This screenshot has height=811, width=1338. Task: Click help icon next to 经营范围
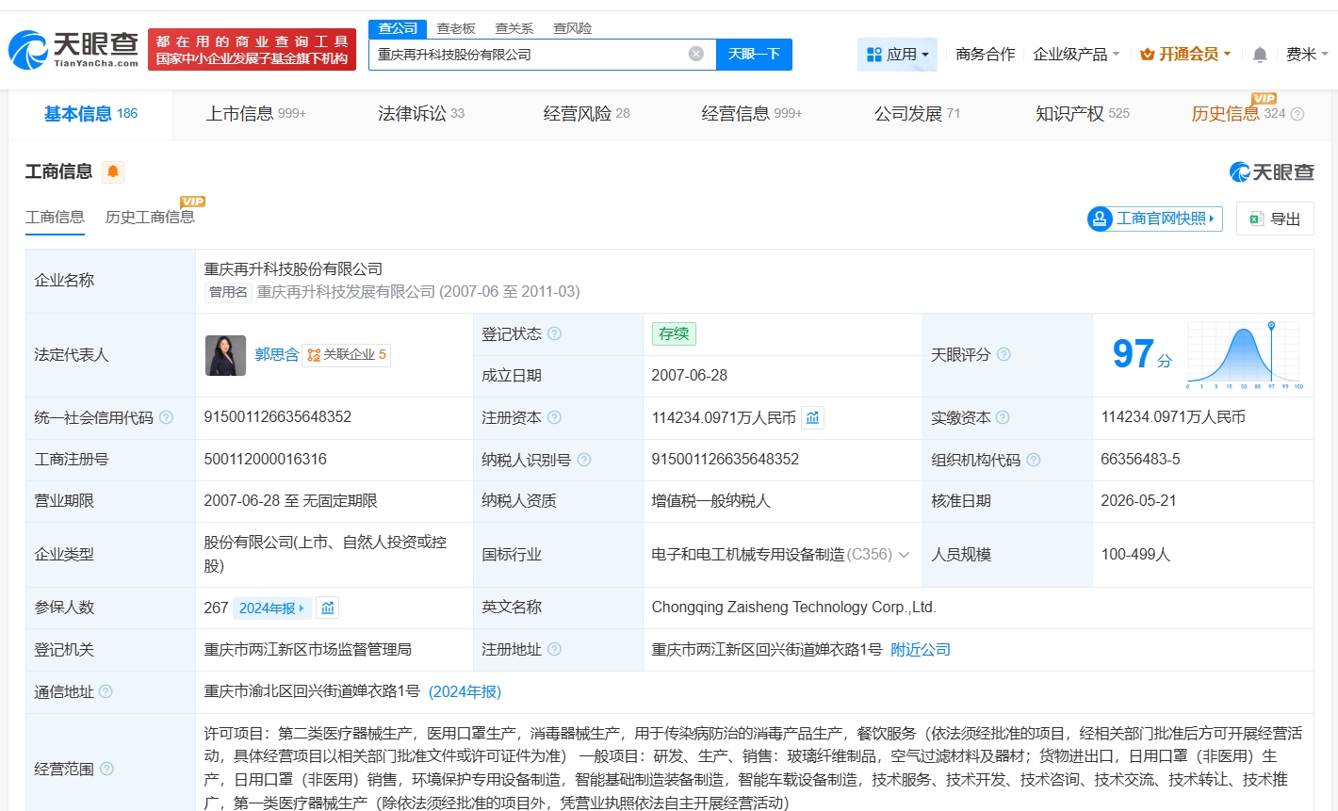106,769
